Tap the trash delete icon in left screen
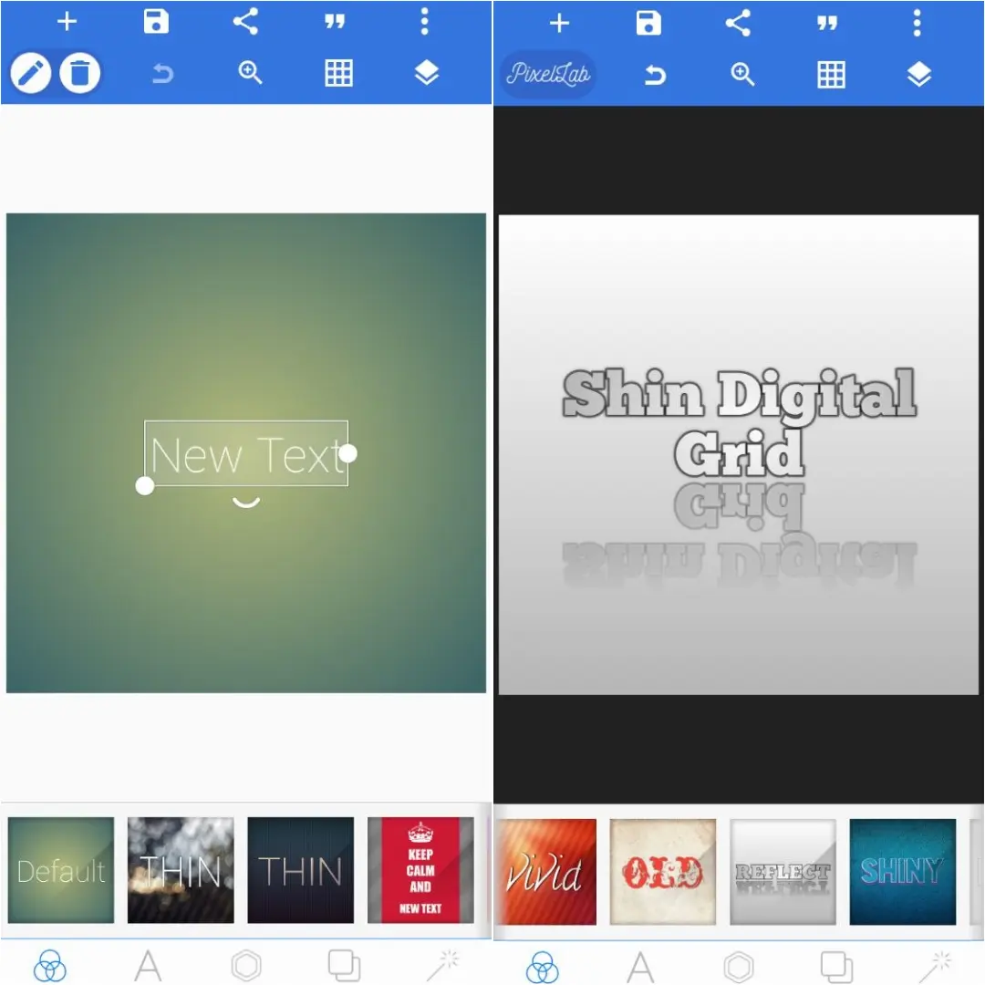985x985 pixels. (x=79, y=73)
